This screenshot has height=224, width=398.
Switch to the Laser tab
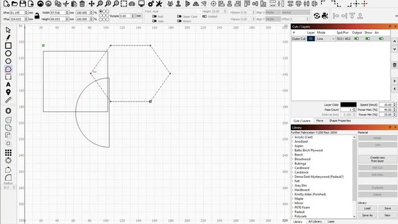[331, 222]
